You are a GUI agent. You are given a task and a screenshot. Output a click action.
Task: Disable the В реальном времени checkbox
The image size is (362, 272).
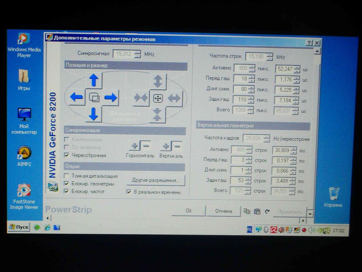pyautogui.click(x=129, y=192)
